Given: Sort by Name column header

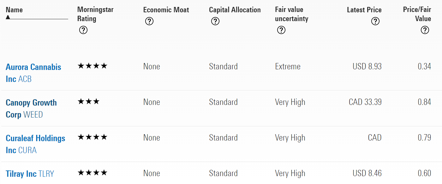Looking at the screenshot, I should coord(14,10).
